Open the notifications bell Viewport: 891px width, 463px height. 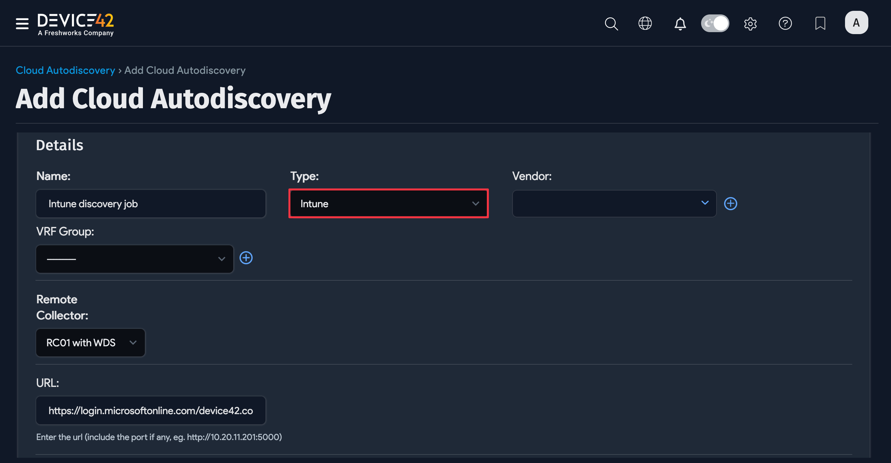tap(680, 23)
